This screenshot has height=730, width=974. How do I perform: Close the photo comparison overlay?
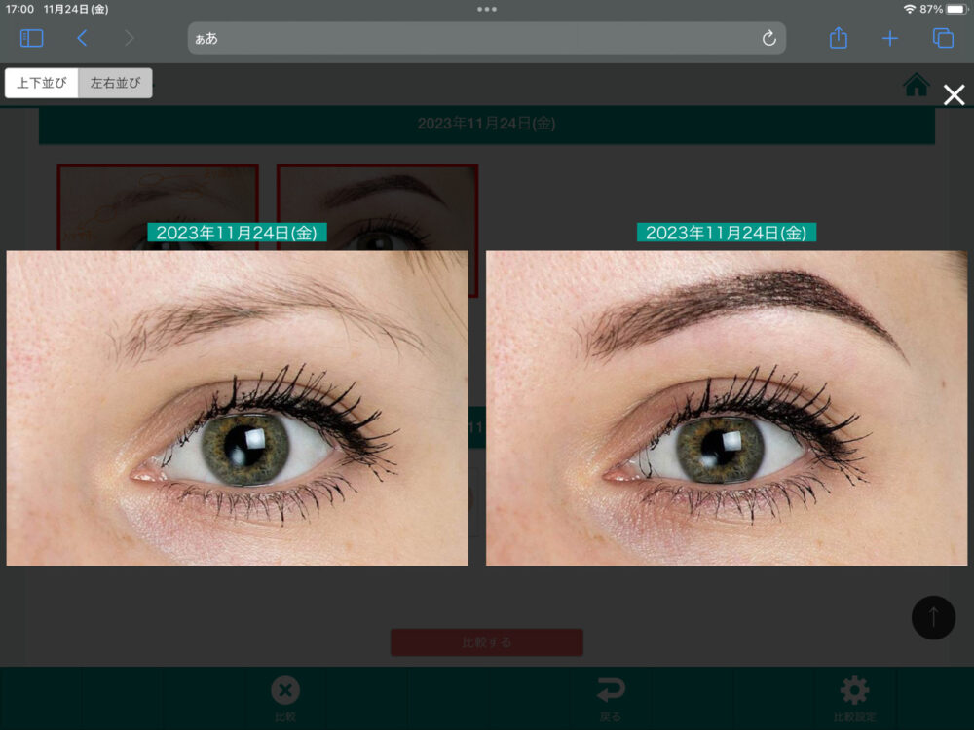click(955, 94)
